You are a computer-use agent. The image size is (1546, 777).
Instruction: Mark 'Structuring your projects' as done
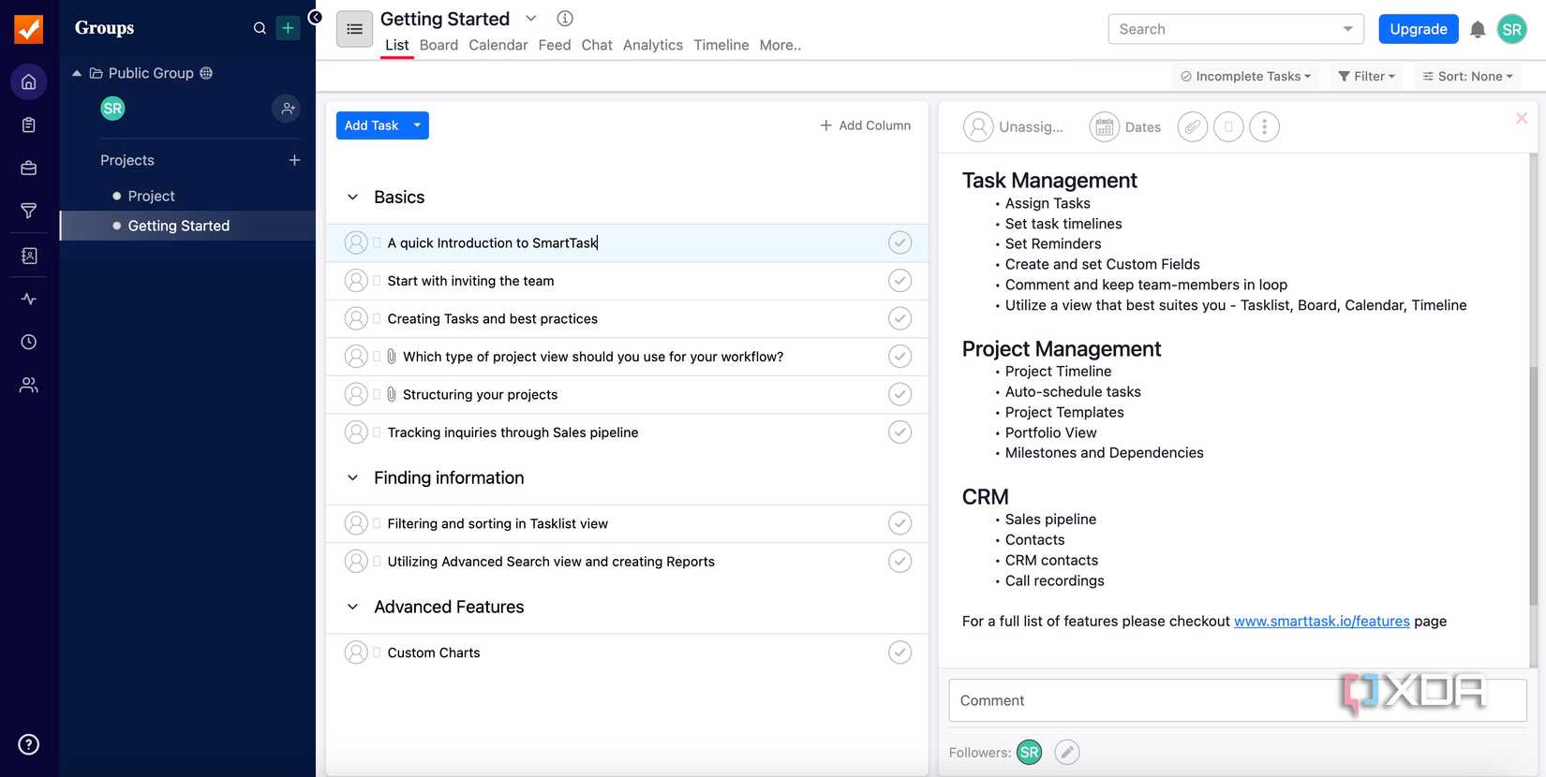(899, 394)
